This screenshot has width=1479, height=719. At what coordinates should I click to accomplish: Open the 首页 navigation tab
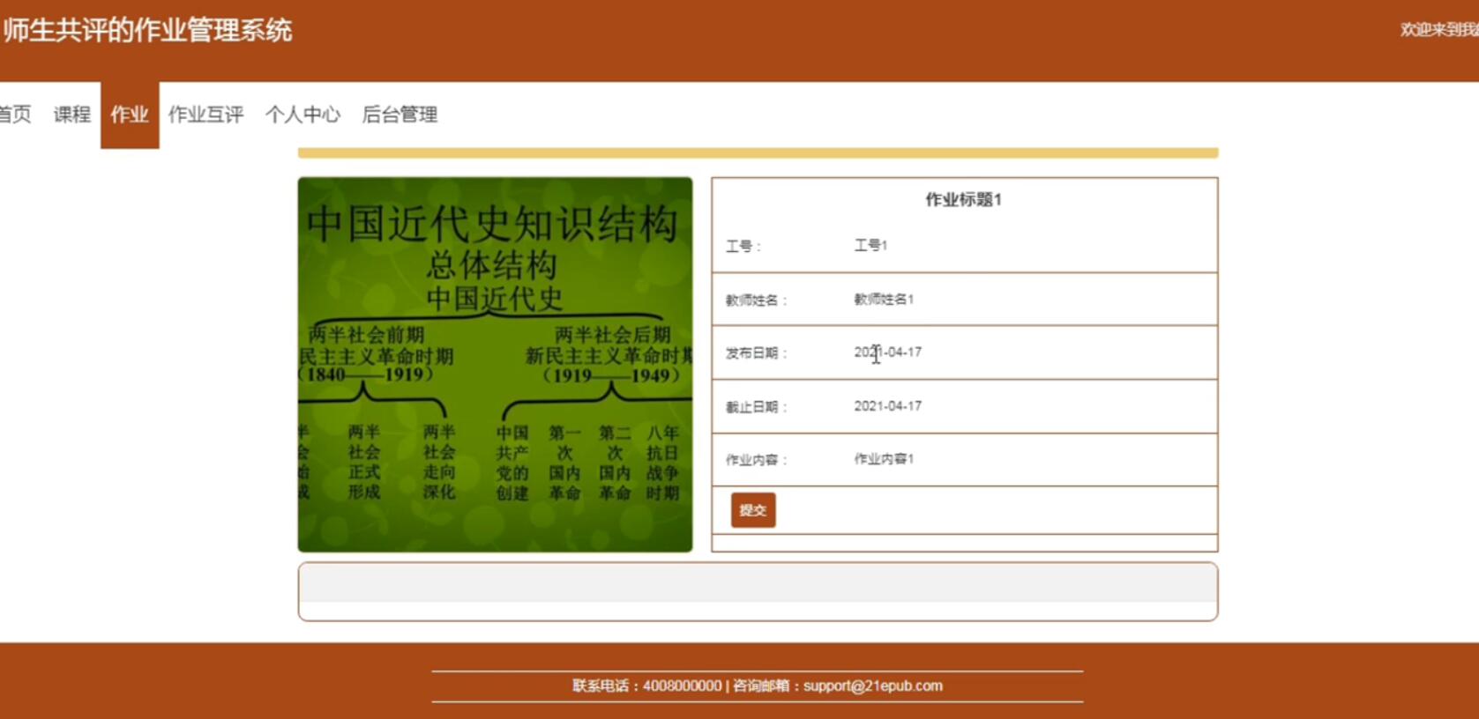pos(14,115)
